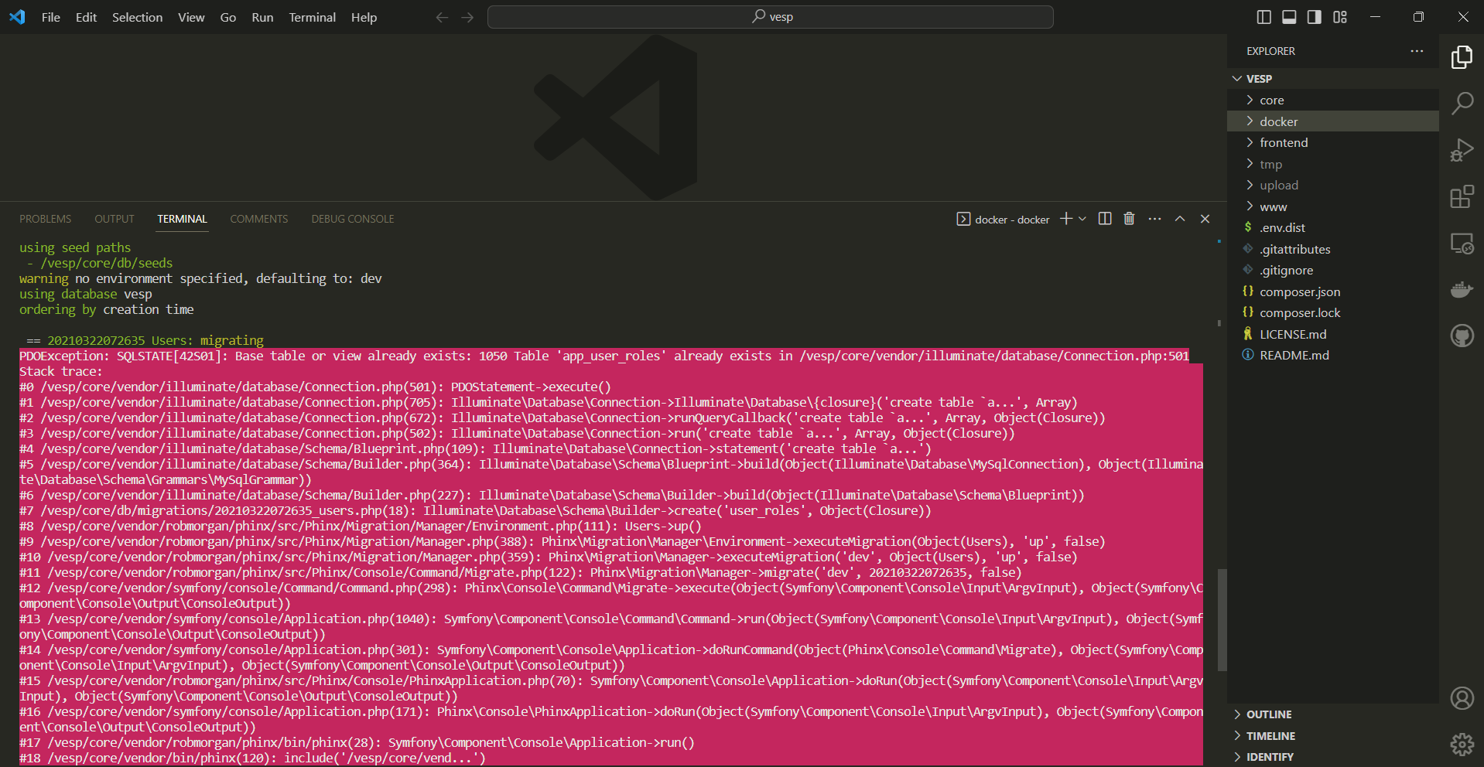
Task: Click the vesp command center search box
Action: pos(770,17)
